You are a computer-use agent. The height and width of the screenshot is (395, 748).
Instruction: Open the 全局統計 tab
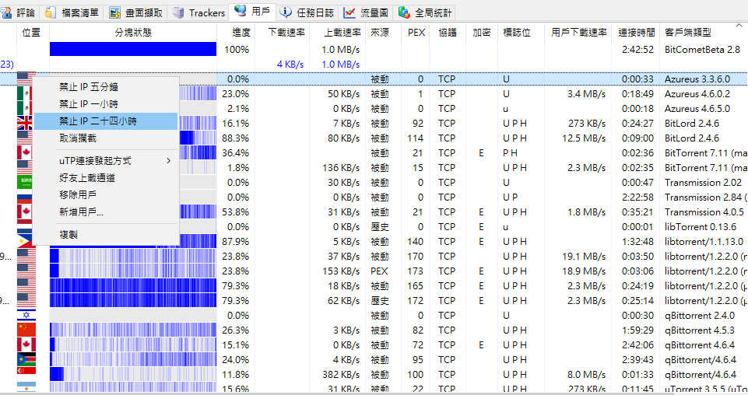424,12
